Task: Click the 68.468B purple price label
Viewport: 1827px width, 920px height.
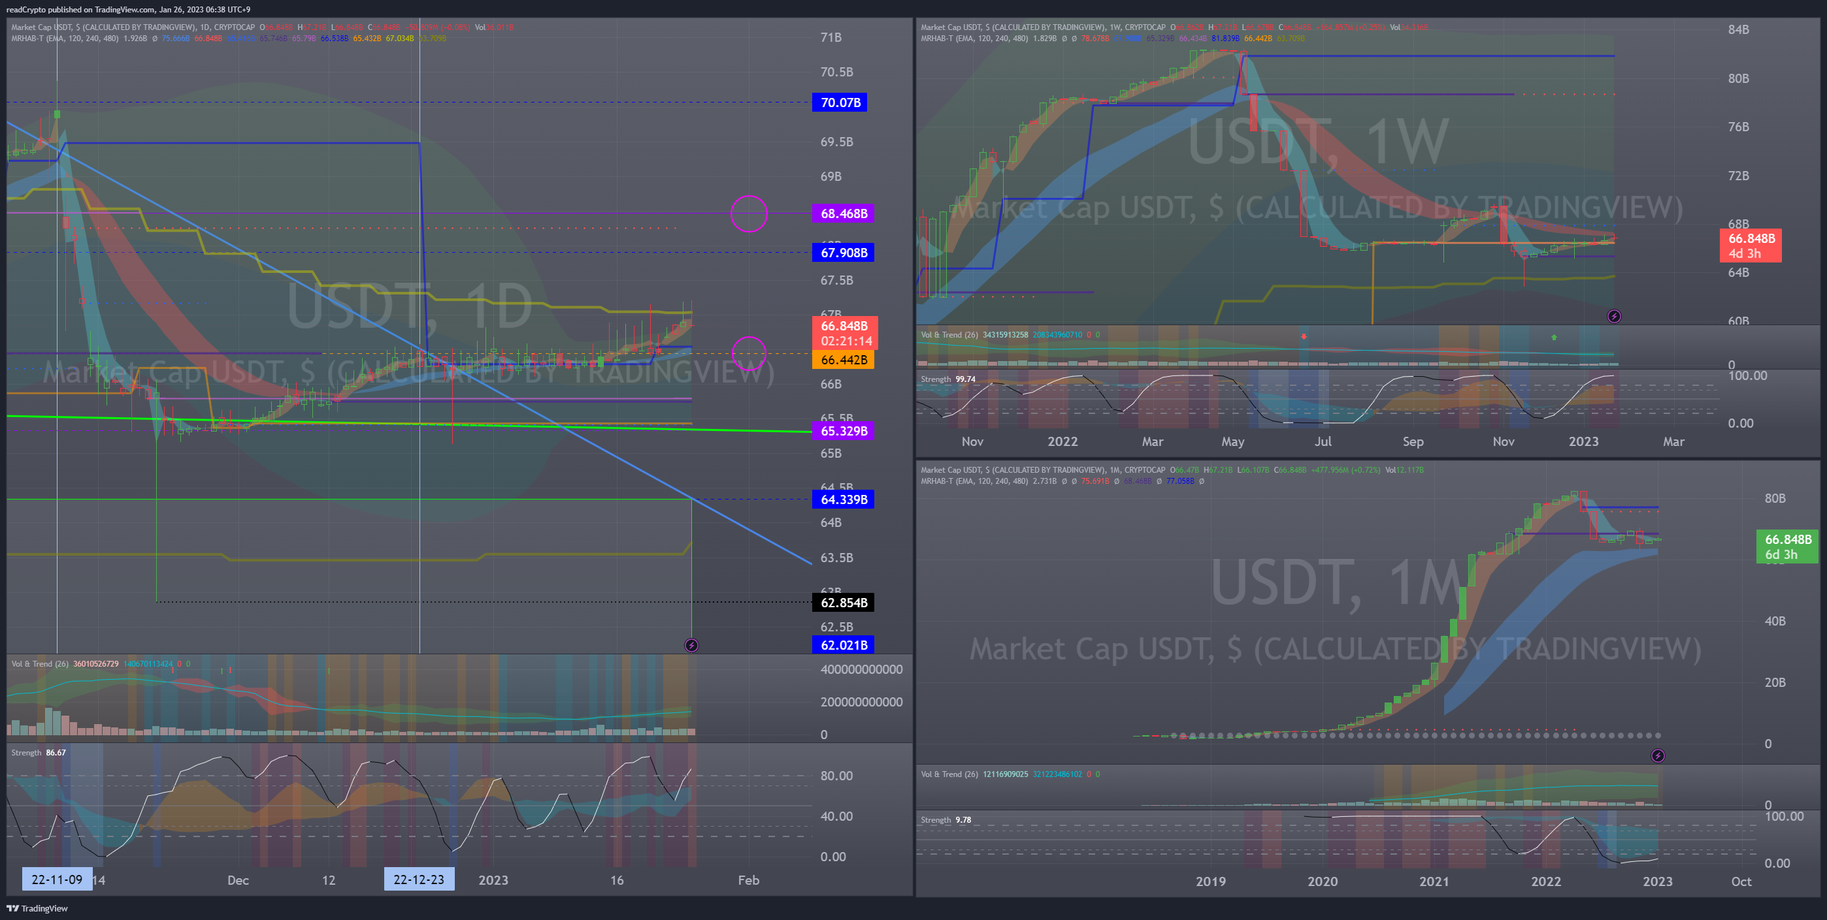Action: point(844,214)
